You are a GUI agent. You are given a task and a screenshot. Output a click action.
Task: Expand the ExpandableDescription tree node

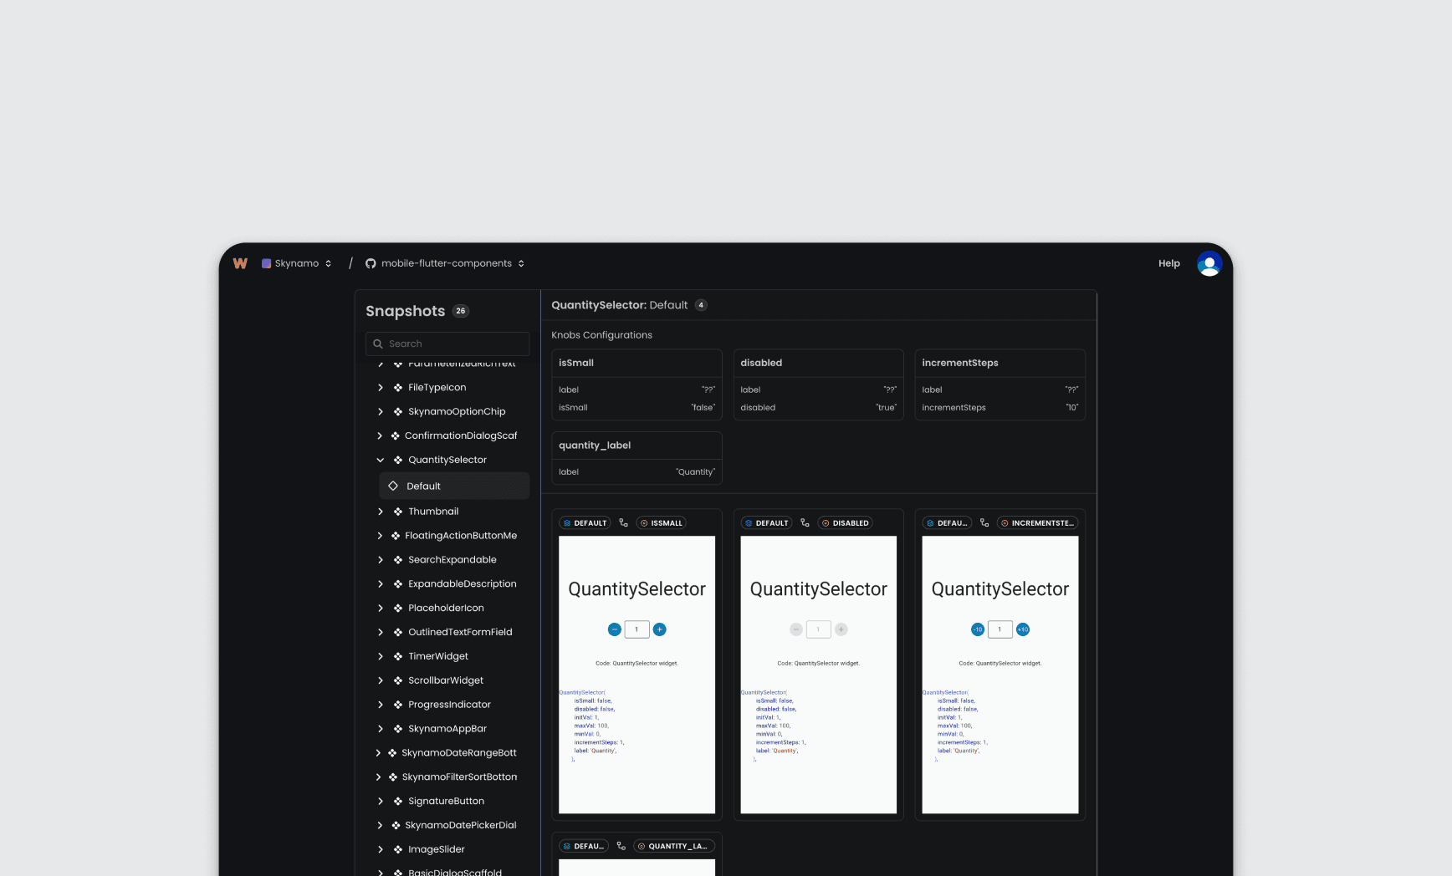tap(381, 584)
